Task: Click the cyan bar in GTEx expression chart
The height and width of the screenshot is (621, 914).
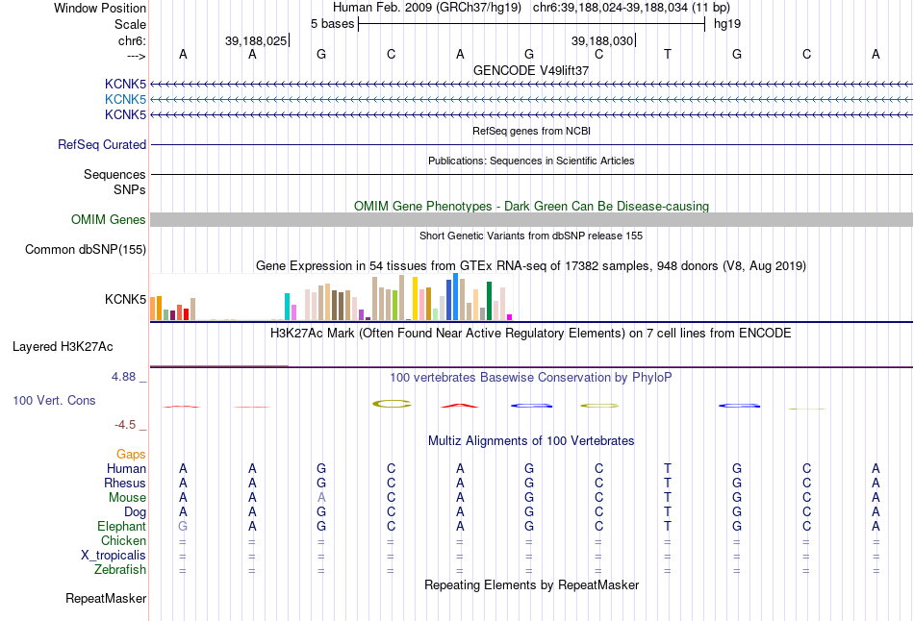Action: coord(287,307)
